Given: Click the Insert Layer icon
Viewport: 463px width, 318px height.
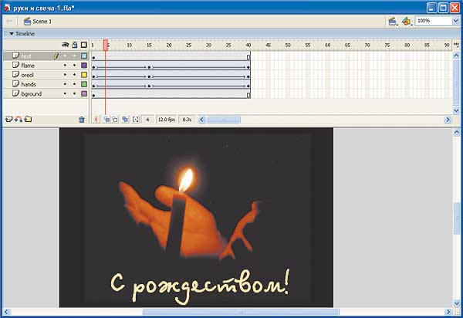Looking at the screenshot, I should point(8,120).
